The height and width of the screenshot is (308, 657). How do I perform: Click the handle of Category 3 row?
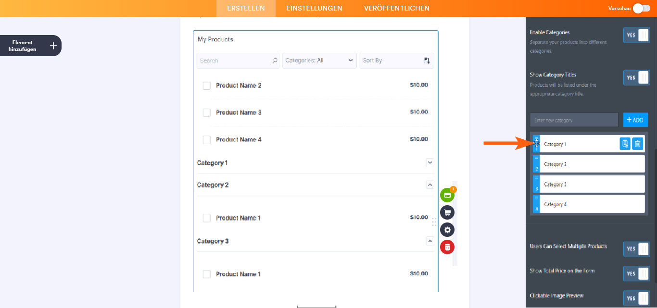point(536,184)
